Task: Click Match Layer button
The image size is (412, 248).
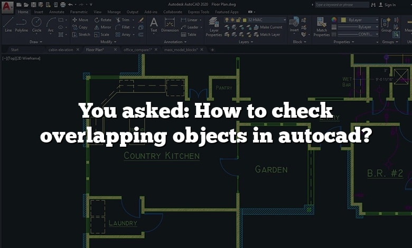Action: 267,34
